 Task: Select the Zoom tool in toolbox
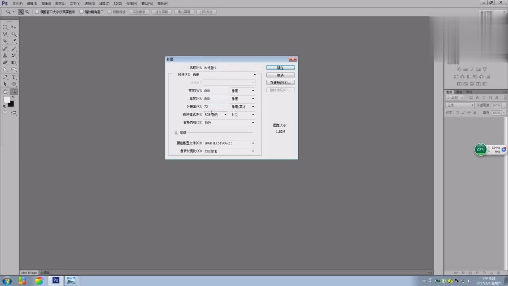(x=14, y=91)
